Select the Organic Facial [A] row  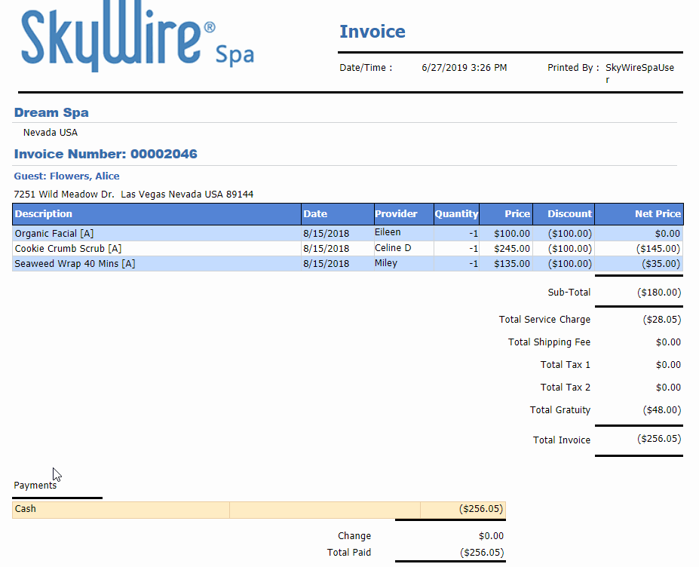point(54,234)
